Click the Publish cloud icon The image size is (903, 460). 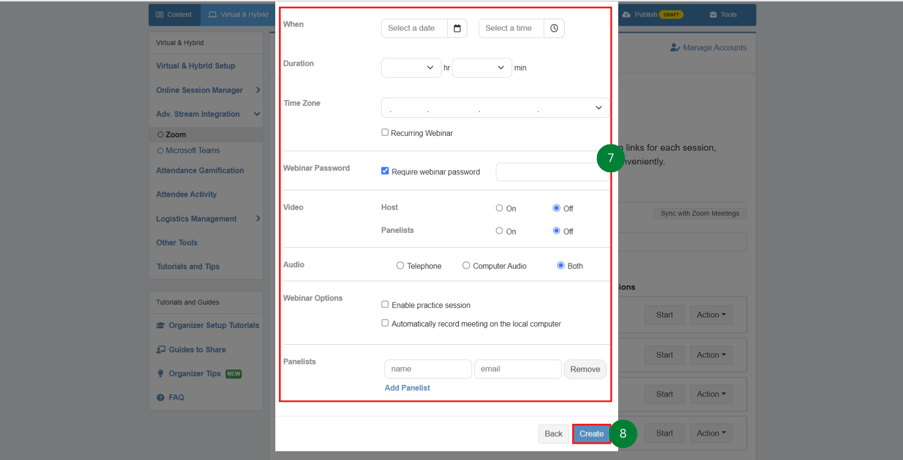pos(626,15)
